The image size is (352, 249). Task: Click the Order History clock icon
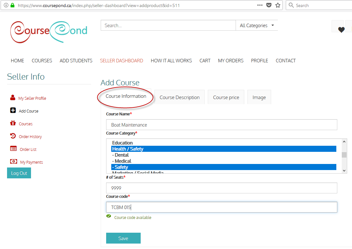13,136
